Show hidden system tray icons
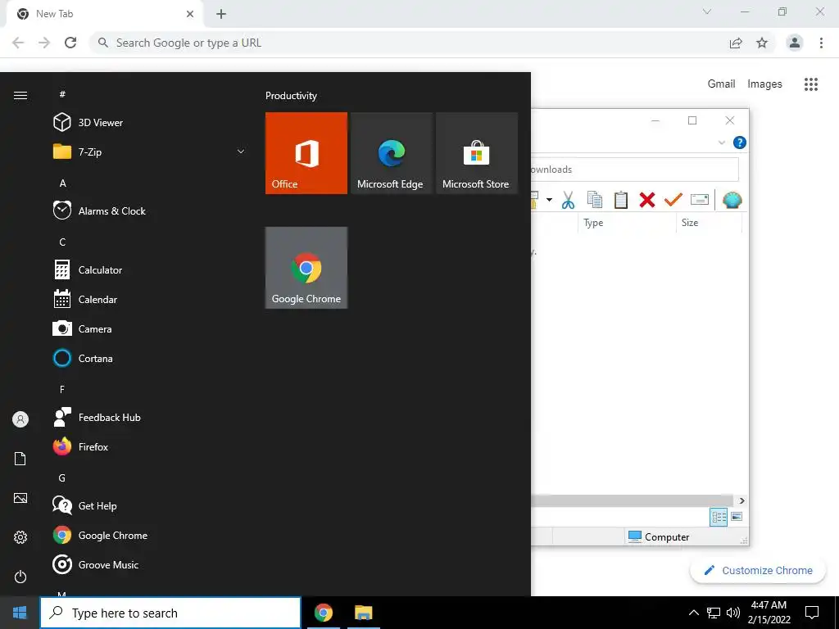Viewport: 839px width, 629px height. tap(693, 613)
